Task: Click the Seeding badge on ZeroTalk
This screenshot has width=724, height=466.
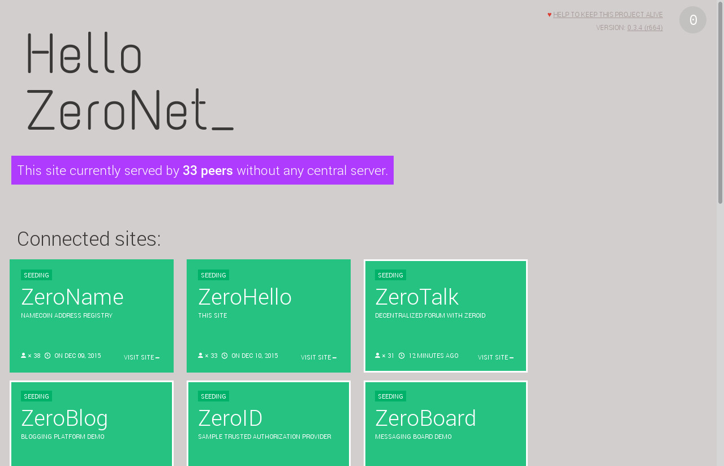Action: pyautogui.click(x=390, y=275)
